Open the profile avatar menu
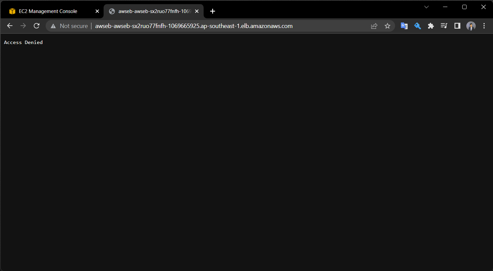Image resolution: width=493 pixels, height=271 pixels. pyautogui.click(x=471, y=26)
